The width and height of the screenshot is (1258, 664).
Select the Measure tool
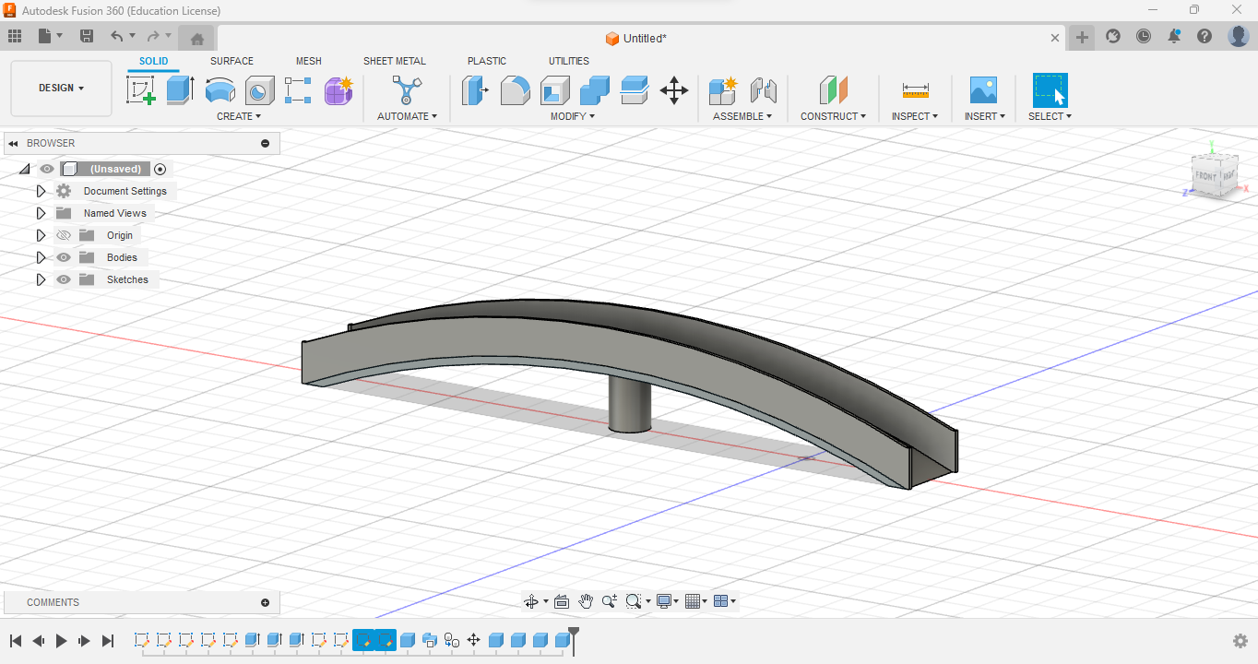point(915,90)
